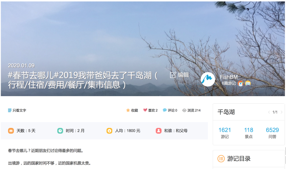The width and height of the screenshot is (286, 169).
Task: Click the orange badge icon beside 6篇游记
Action: click(x=241, y=84)
